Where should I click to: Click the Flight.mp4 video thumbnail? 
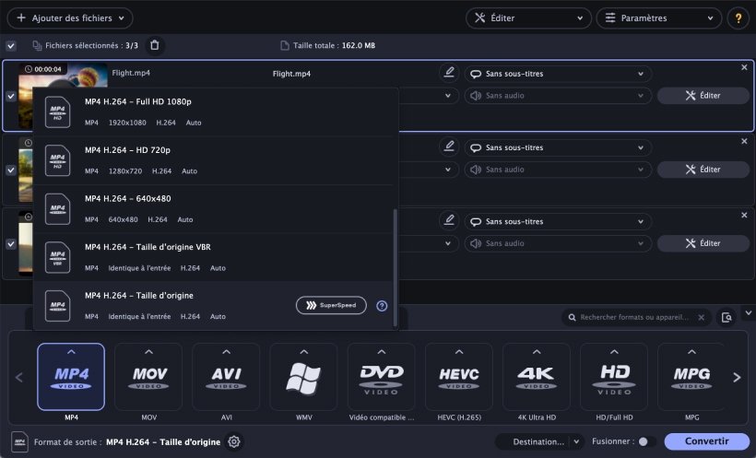(63, 76)
